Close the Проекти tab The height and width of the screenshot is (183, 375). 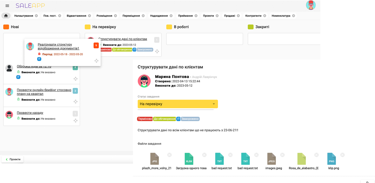tap(217, 16)
